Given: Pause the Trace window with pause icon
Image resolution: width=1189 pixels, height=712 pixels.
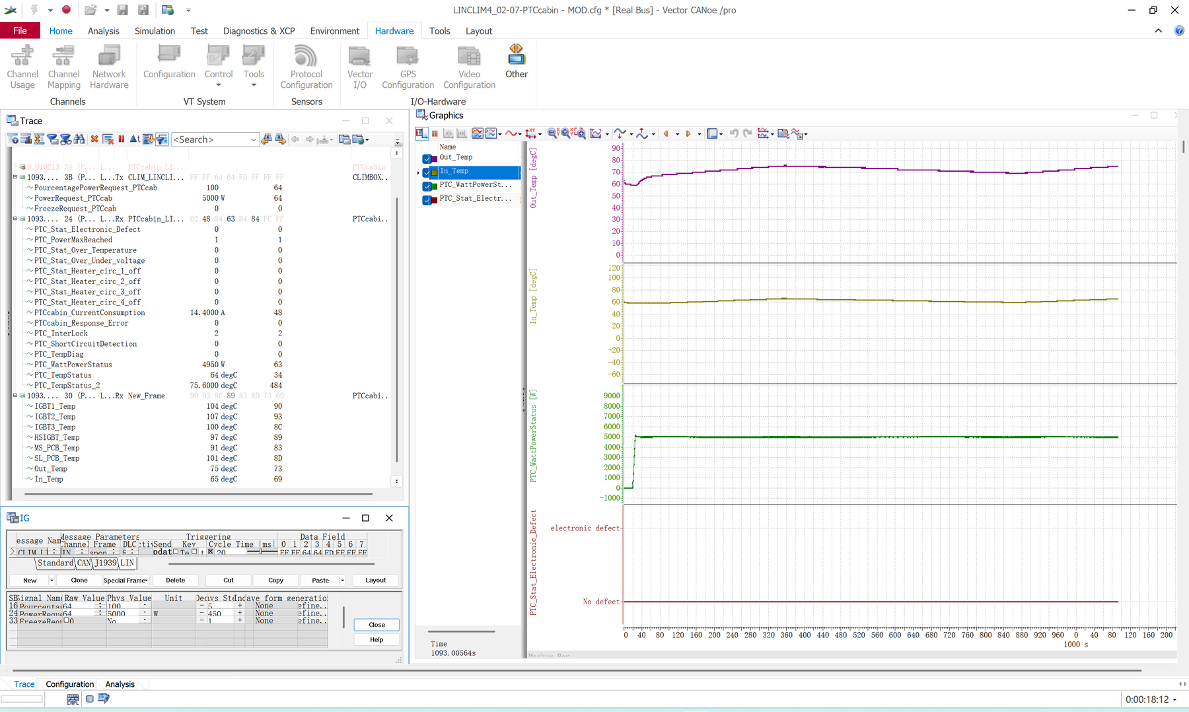Looking at the screenshot, I should (122, 139).
